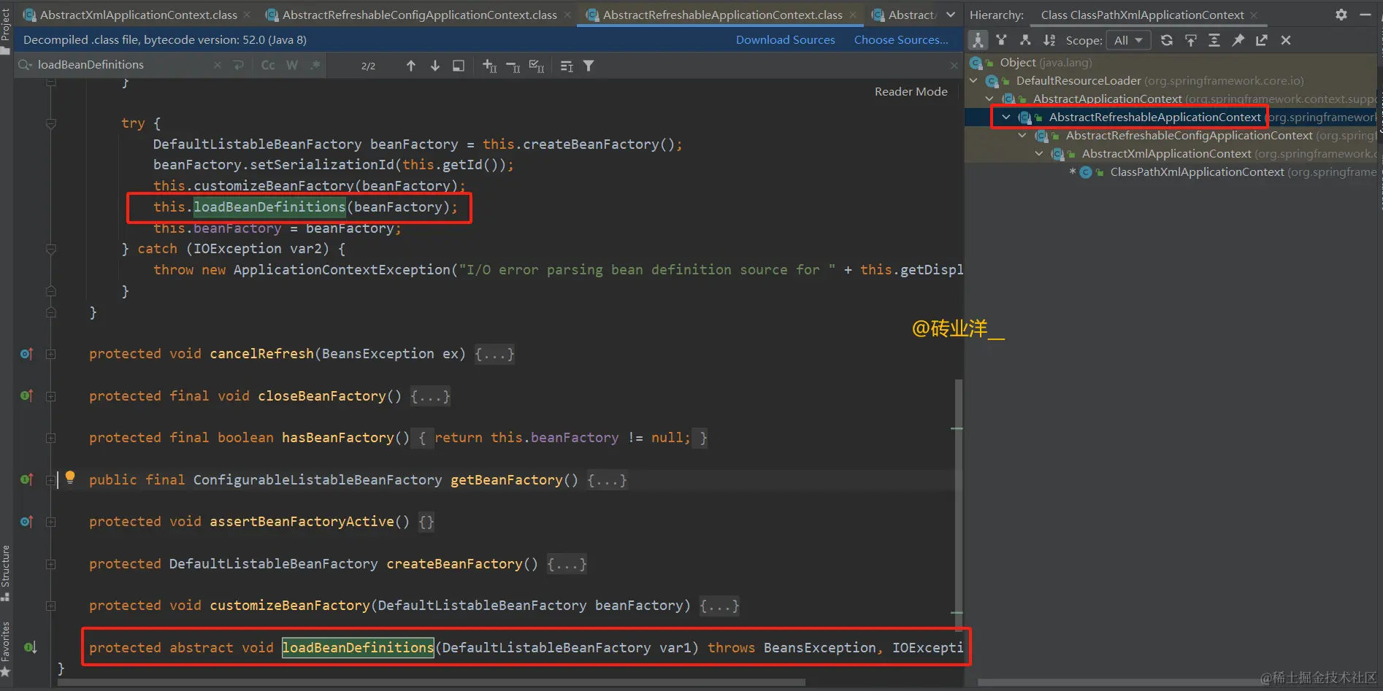Go to previous search occurrence
The image size is (1383, 691).
tap(411, 66)
